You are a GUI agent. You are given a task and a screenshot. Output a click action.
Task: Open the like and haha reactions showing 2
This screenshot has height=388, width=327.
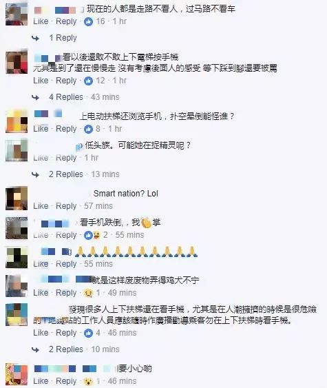[x=92, y=235]
